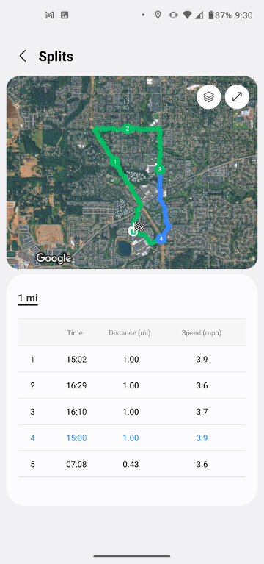Tap the mile 1 marker on route

115,162
